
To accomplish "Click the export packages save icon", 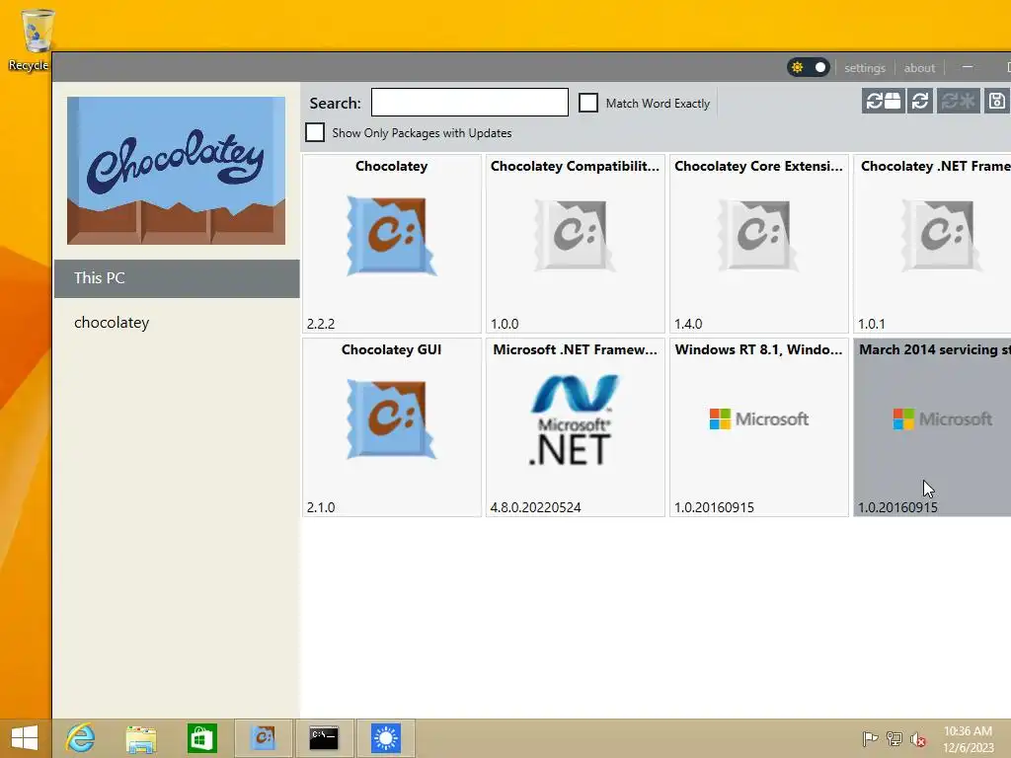I will coord(997,102).
